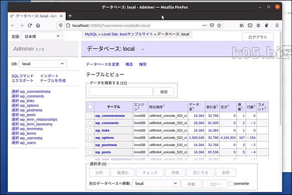Screen dimensions: 292x195
Task: Open テーブルを作成 in sidebar
Action: click(53, 80)
